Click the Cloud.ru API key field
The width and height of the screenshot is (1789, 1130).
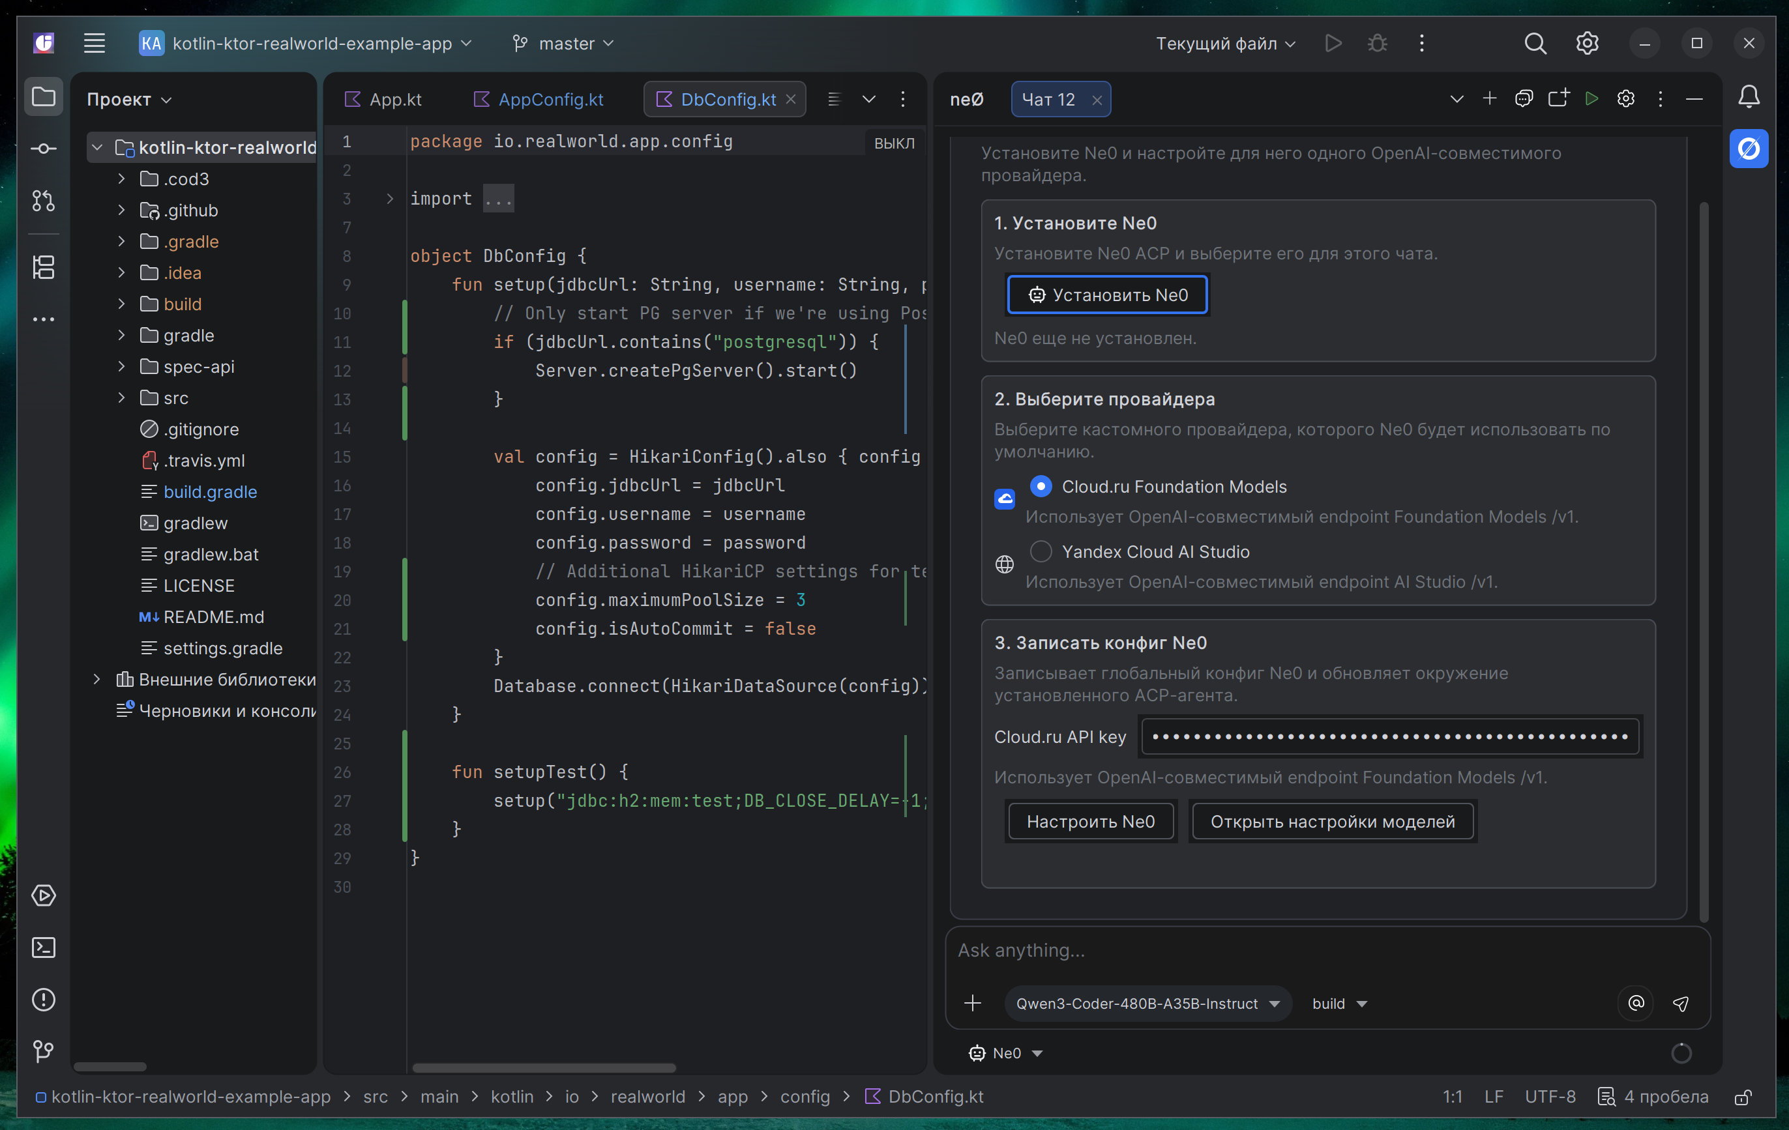(x=1389, y=736)
